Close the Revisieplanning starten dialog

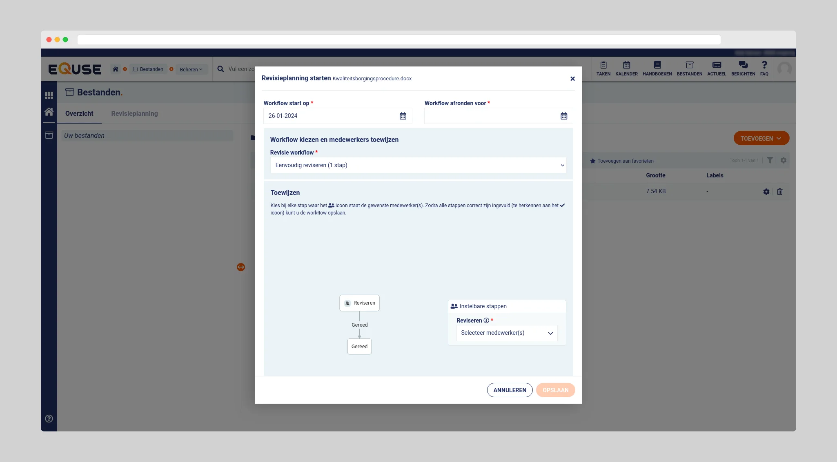(x=572, y=79)
